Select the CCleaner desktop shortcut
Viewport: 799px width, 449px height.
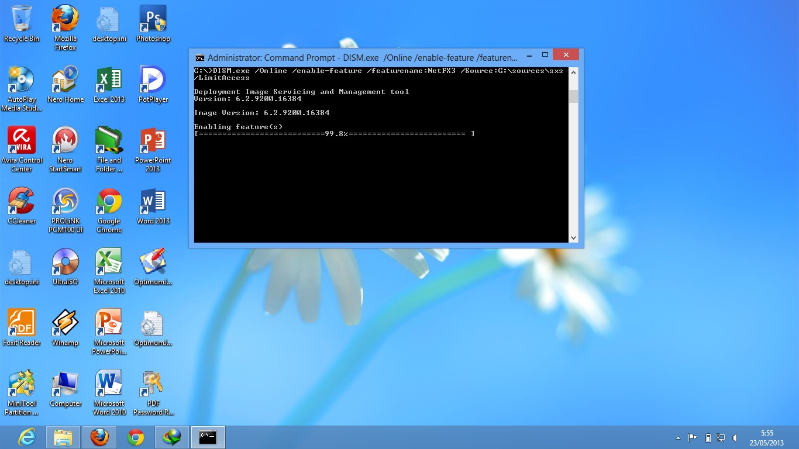[x=22, y=206]
